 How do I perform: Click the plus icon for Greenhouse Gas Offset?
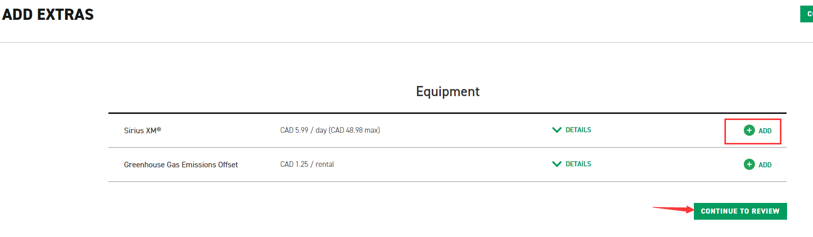(749, 164)
